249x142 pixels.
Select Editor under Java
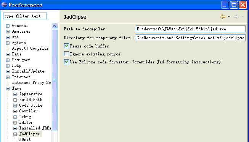[x=26, y=122]
